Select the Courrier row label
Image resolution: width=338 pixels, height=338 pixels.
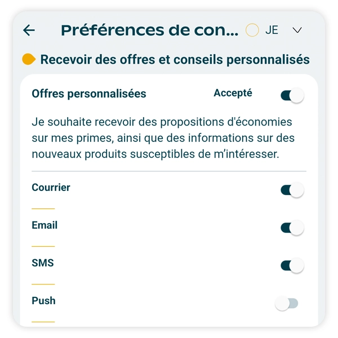tap(51, 188)
